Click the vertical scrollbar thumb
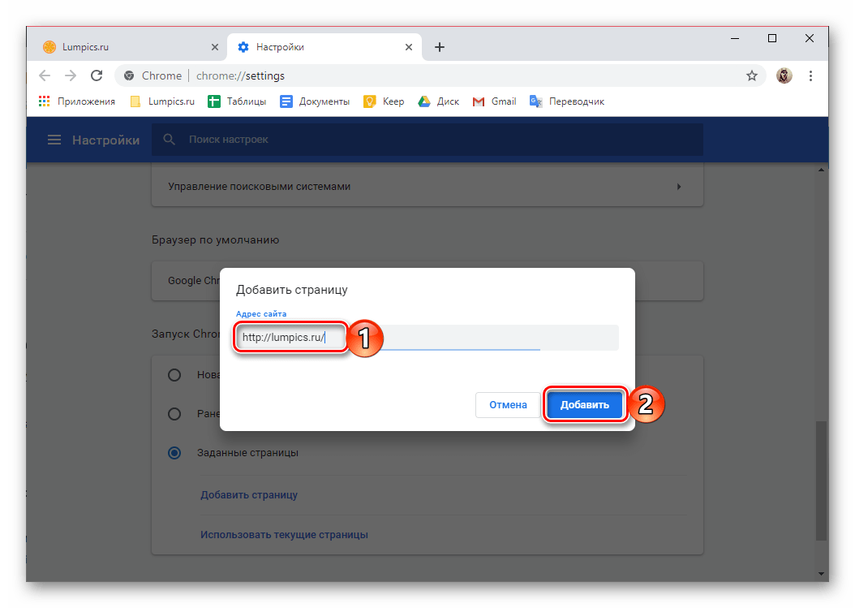The height and width of the screenshot is (608, 855). (x=821, y=481)
